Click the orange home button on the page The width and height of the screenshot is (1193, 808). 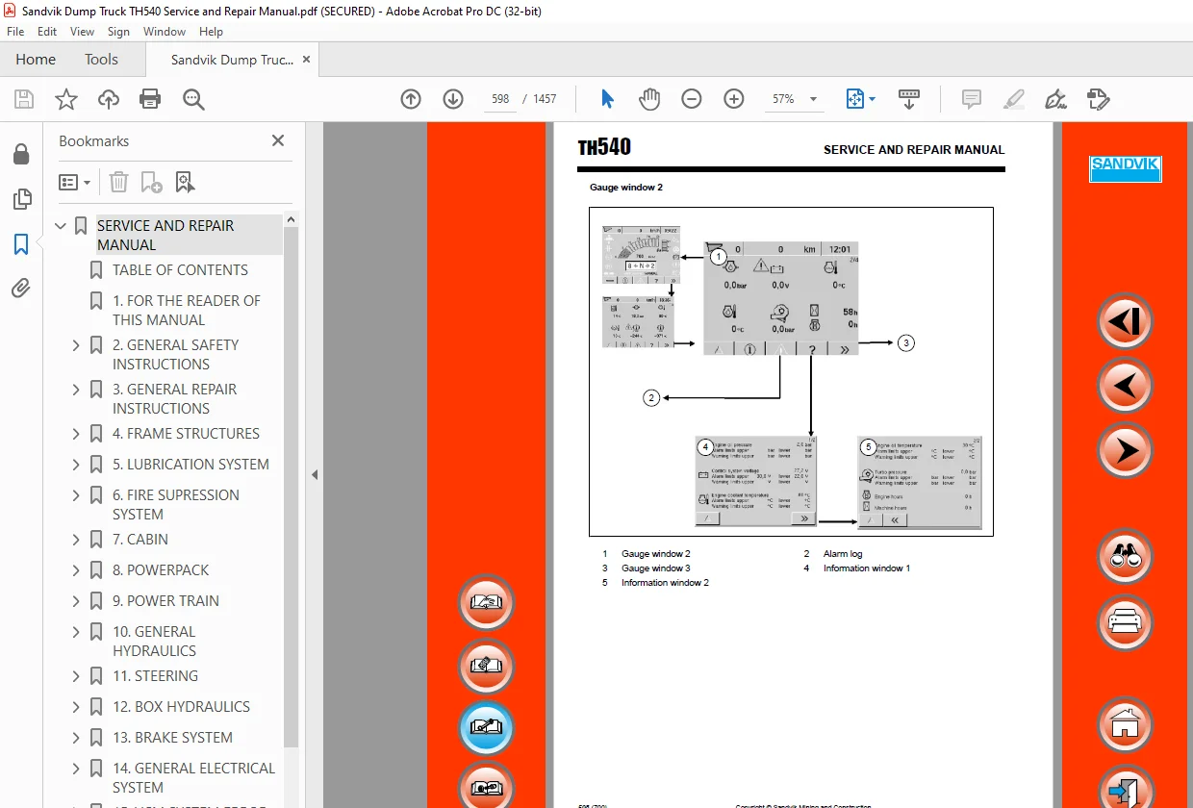click(x=1124, y=723)
